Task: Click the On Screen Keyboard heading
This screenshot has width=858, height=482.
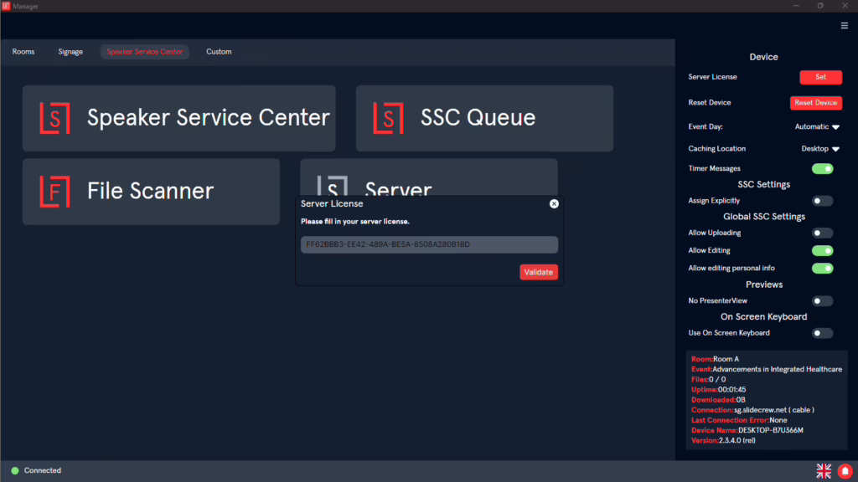Action: tap(764, 317)
